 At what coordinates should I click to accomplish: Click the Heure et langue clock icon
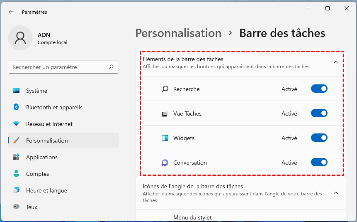tap(16, 190)
